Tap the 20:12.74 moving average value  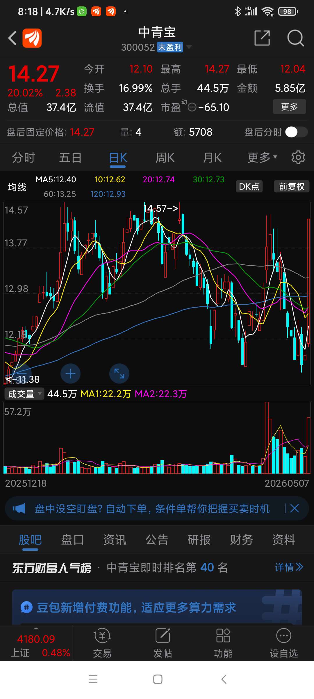159,179
